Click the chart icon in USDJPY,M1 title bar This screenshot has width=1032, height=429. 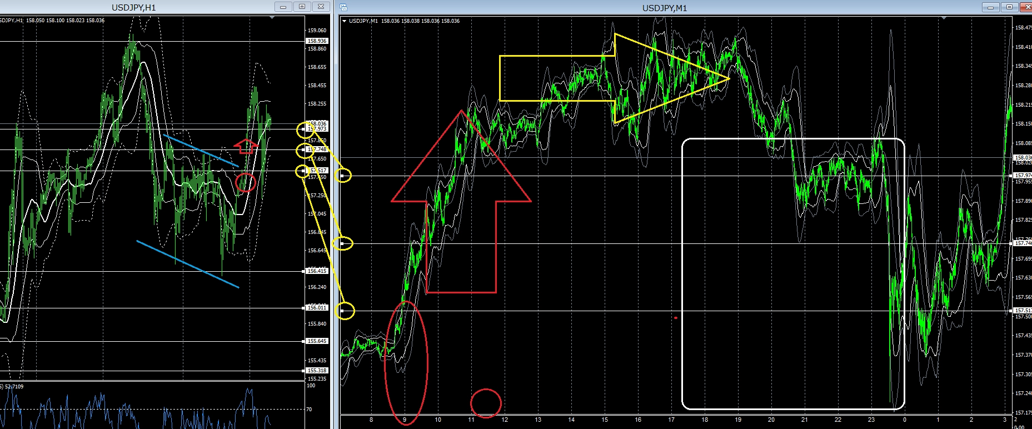tap(343, 7)
